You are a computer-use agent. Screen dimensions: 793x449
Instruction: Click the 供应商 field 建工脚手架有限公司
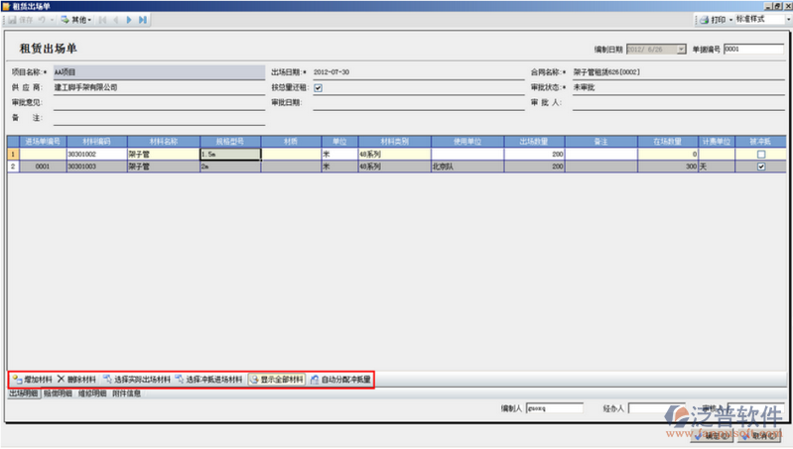(x=159, y=87)
